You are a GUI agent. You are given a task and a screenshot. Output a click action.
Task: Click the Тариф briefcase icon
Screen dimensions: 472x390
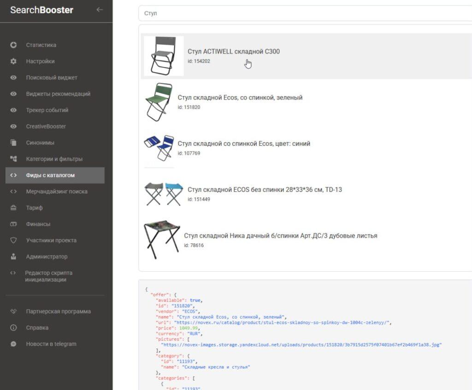click(x=13, y=208)
